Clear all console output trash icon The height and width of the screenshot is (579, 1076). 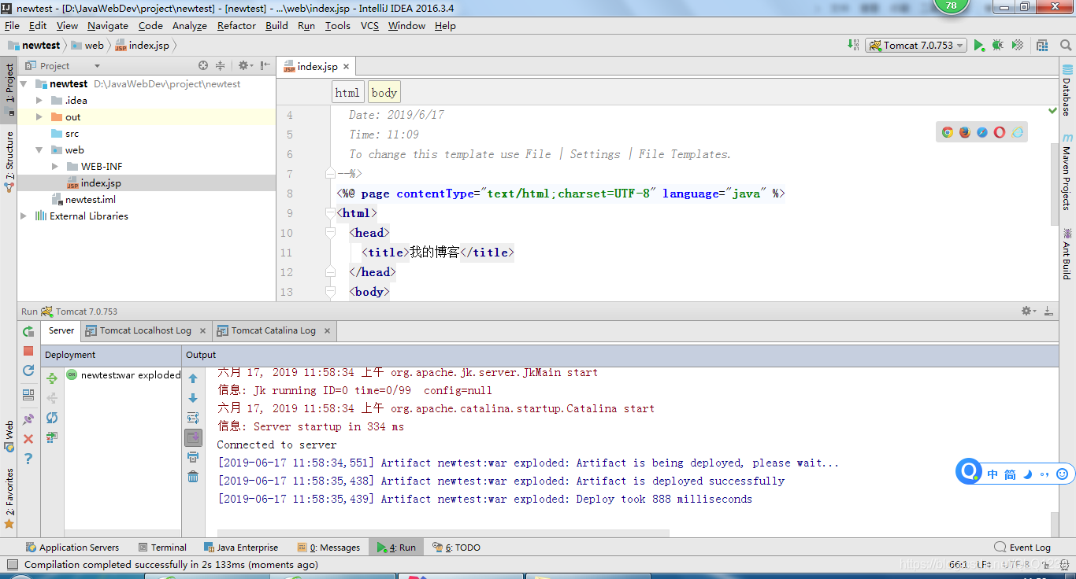coord(193,477)
